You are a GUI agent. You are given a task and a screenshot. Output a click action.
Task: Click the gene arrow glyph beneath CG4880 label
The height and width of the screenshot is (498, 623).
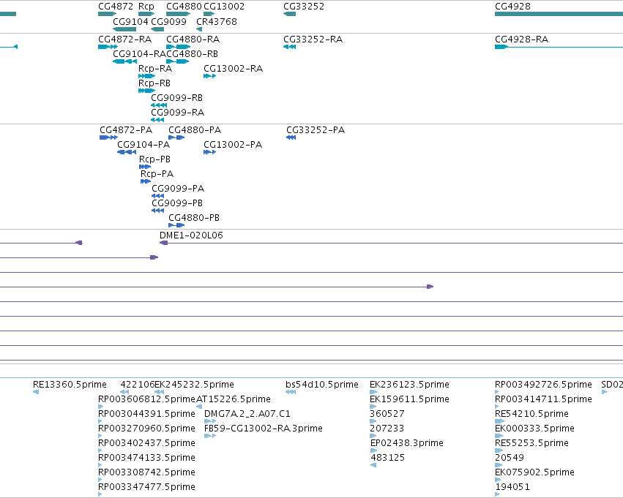[x=178, y=15]
